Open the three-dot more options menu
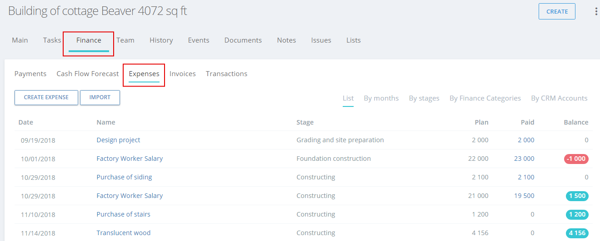600x241 pixels. click(x=596, y=11)
